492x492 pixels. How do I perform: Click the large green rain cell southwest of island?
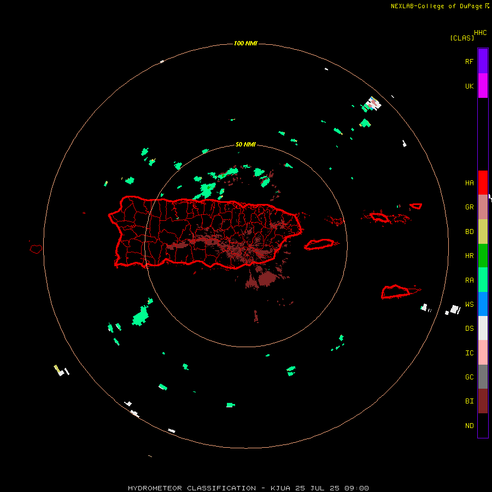point(140,315)
